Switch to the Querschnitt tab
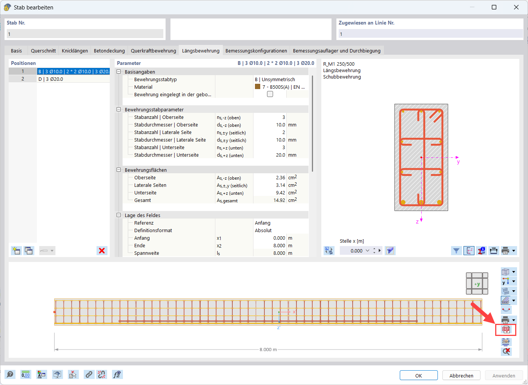Viewport: 528px width, 385px height. click(x=43, y=51)
